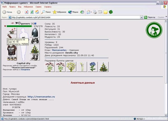Click the second ring slot
The width and height of the screenshot is (168, 121).
click(x=12, y=59)
